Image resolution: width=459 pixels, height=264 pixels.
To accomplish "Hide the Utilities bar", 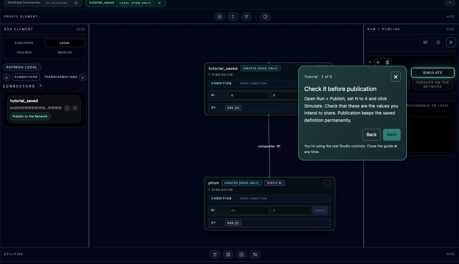I will (450, 254).
